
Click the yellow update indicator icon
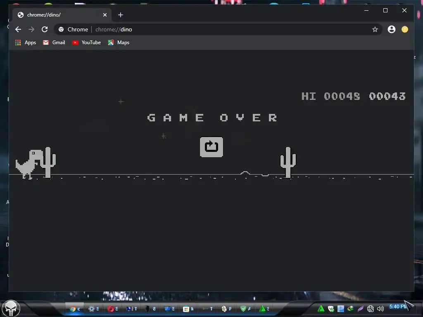click(x=405, y=29)
